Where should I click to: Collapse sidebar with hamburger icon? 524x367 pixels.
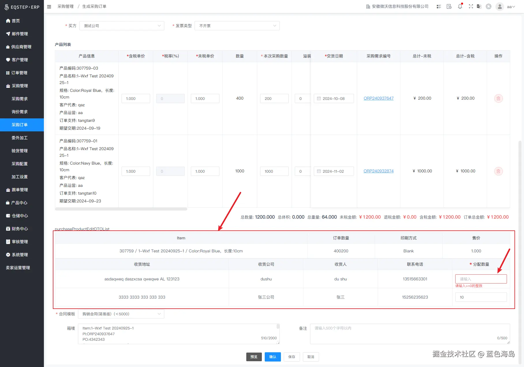click(x=49, y=7)
